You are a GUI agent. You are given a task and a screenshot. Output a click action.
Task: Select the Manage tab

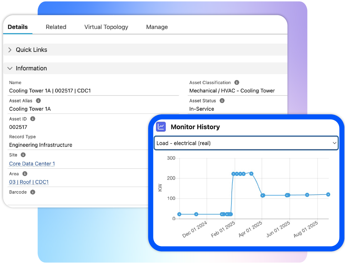pos(157,27)
